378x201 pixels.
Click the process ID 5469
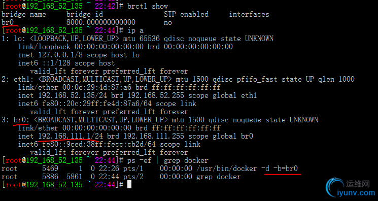[x=50, y=169]
